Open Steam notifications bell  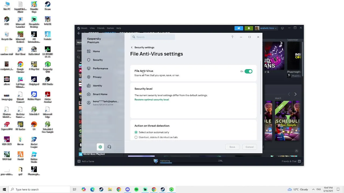[x=249, y=28]
